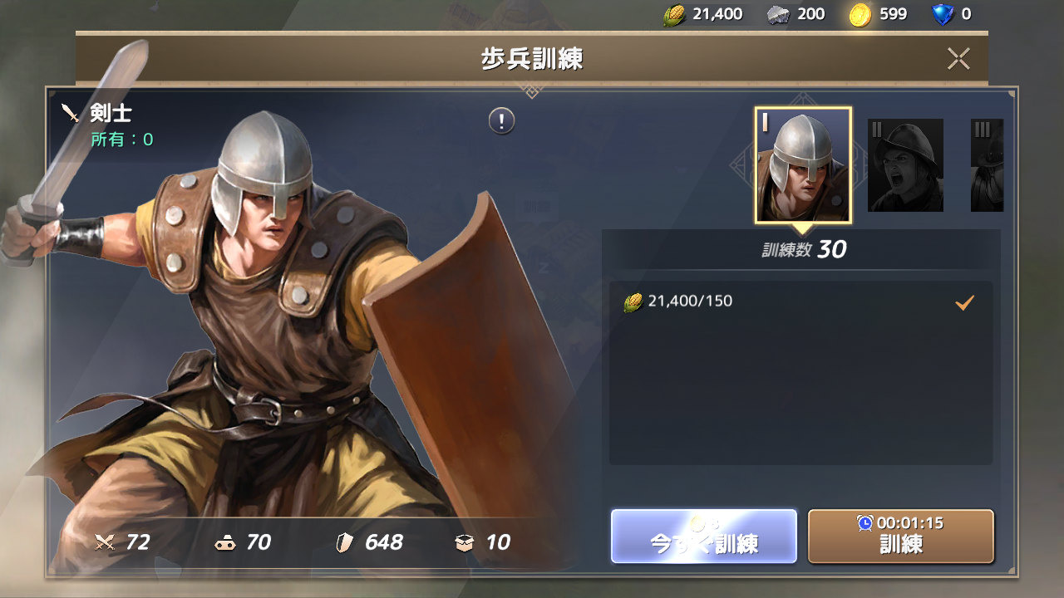
Task: Tap the shield defense stat icon
Action: (344, 542)
